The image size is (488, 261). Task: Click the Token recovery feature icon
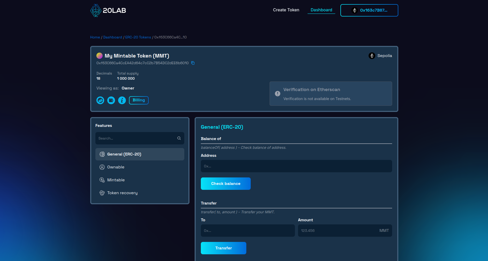pos(102,193)
